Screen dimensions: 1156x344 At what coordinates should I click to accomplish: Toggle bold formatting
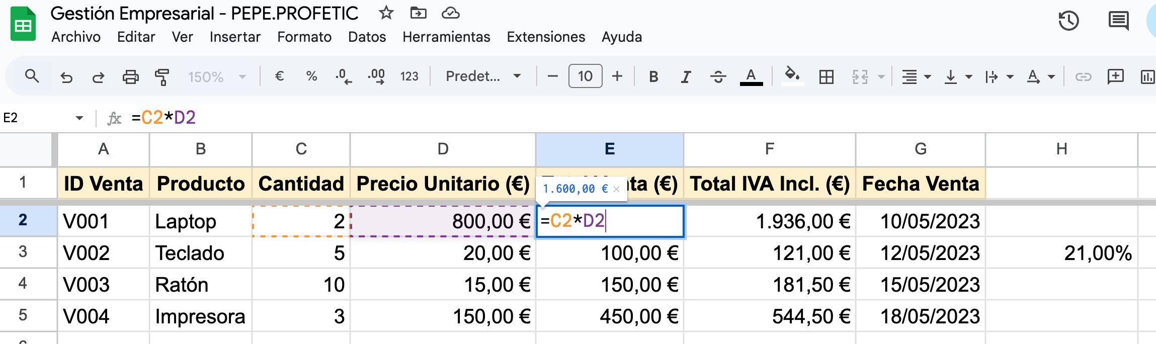pos(653,76)
